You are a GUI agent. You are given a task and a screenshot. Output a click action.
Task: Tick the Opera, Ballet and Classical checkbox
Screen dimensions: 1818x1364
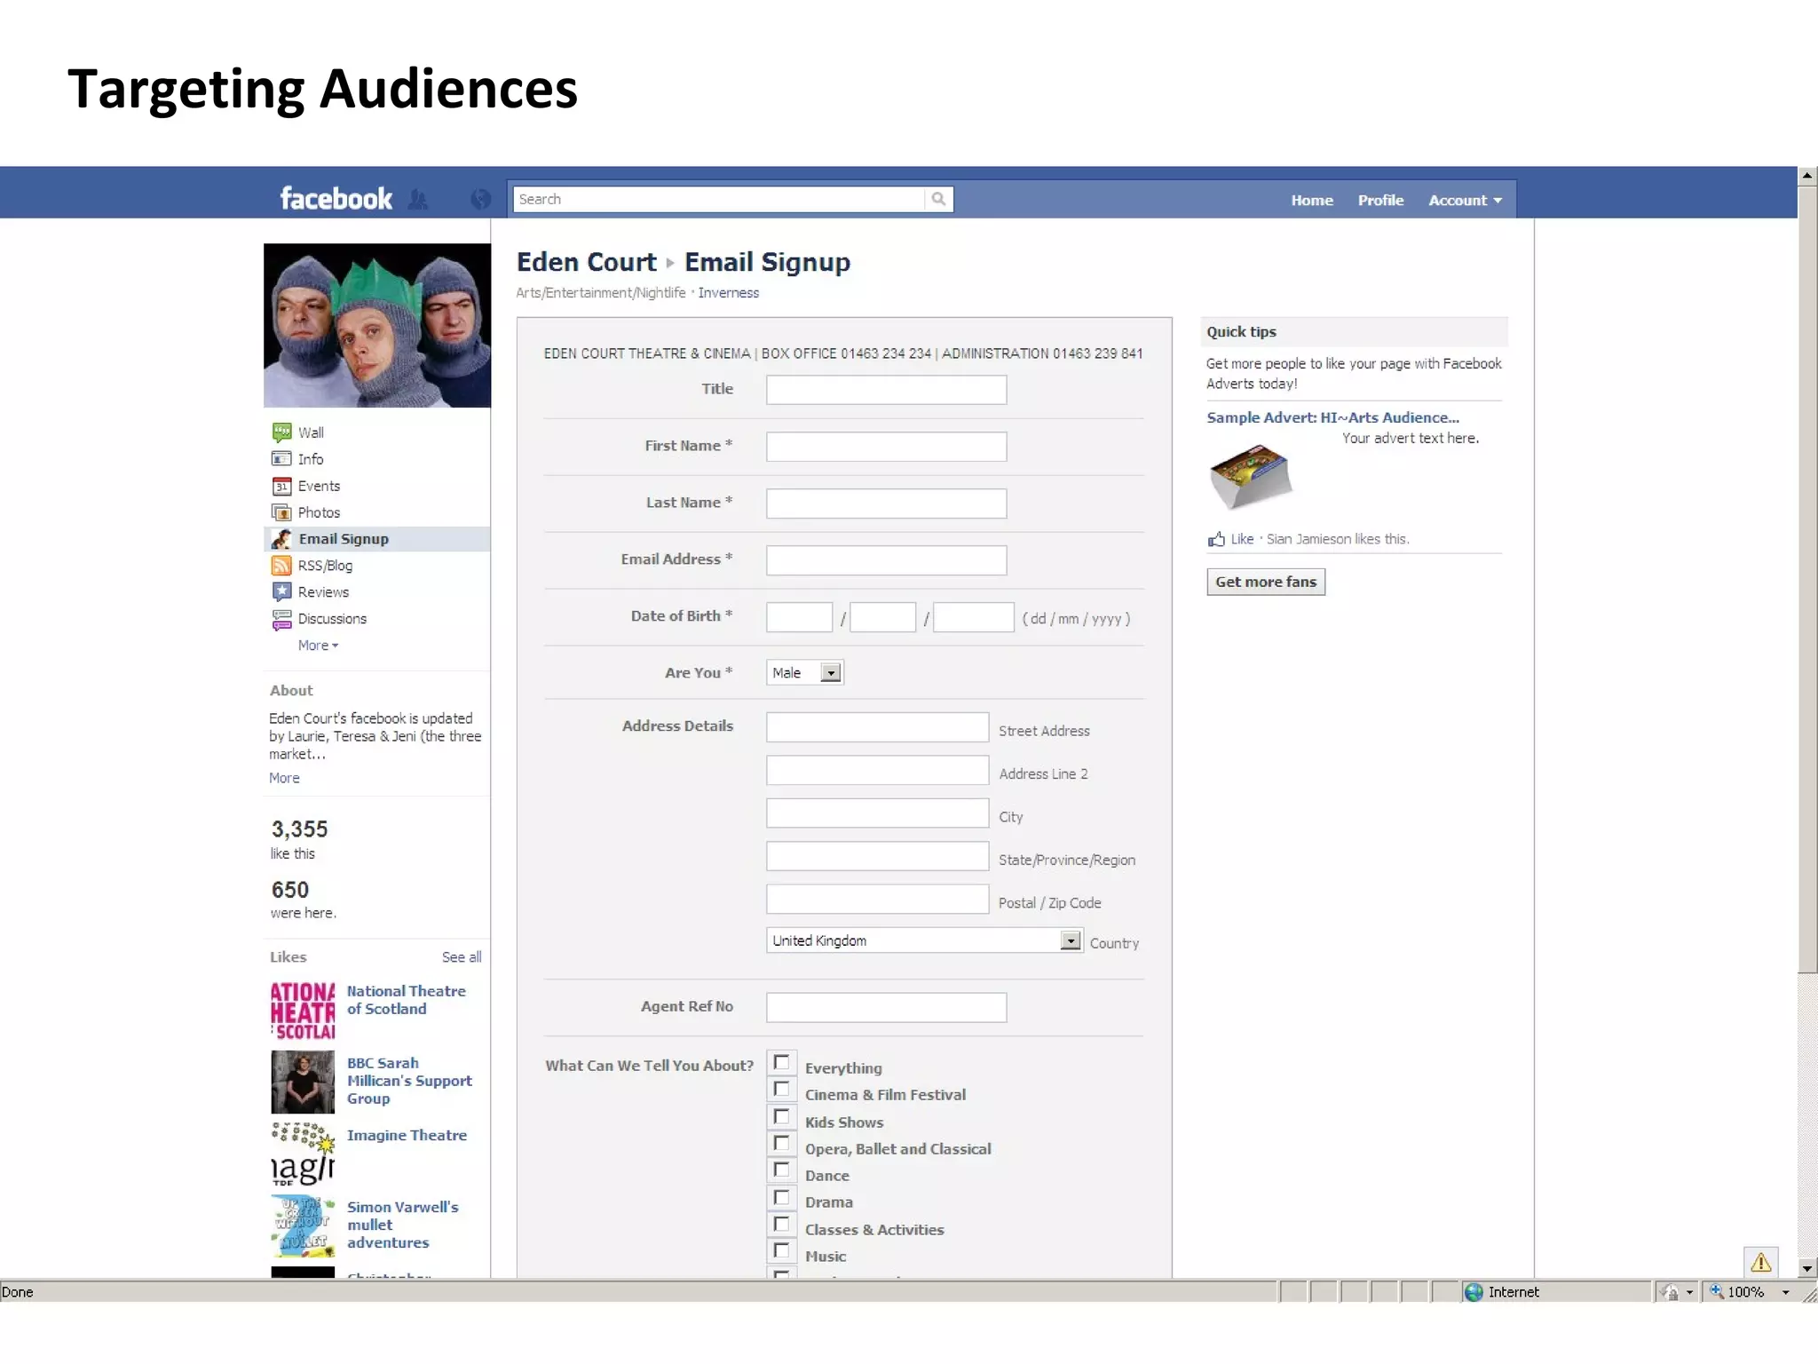point(781,1144)
